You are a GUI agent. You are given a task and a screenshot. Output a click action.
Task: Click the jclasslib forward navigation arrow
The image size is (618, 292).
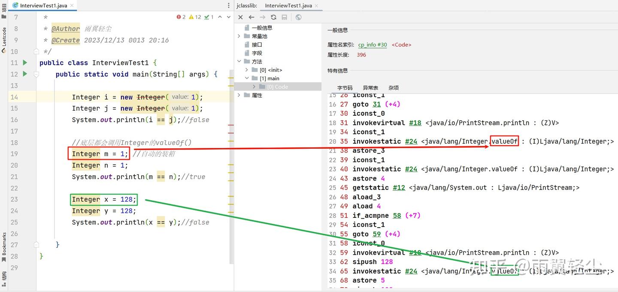tap(263, 17)
